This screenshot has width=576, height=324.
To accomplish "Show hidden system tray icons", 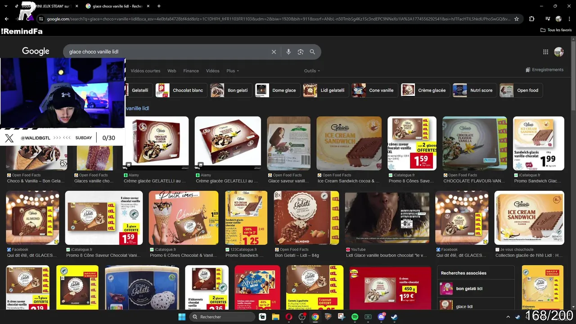I will (x=508, y=317).
